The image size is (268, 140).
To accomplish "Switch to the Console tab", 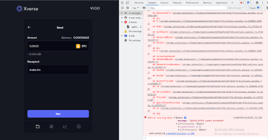I will pyautogui.click(x=152, y=3).
